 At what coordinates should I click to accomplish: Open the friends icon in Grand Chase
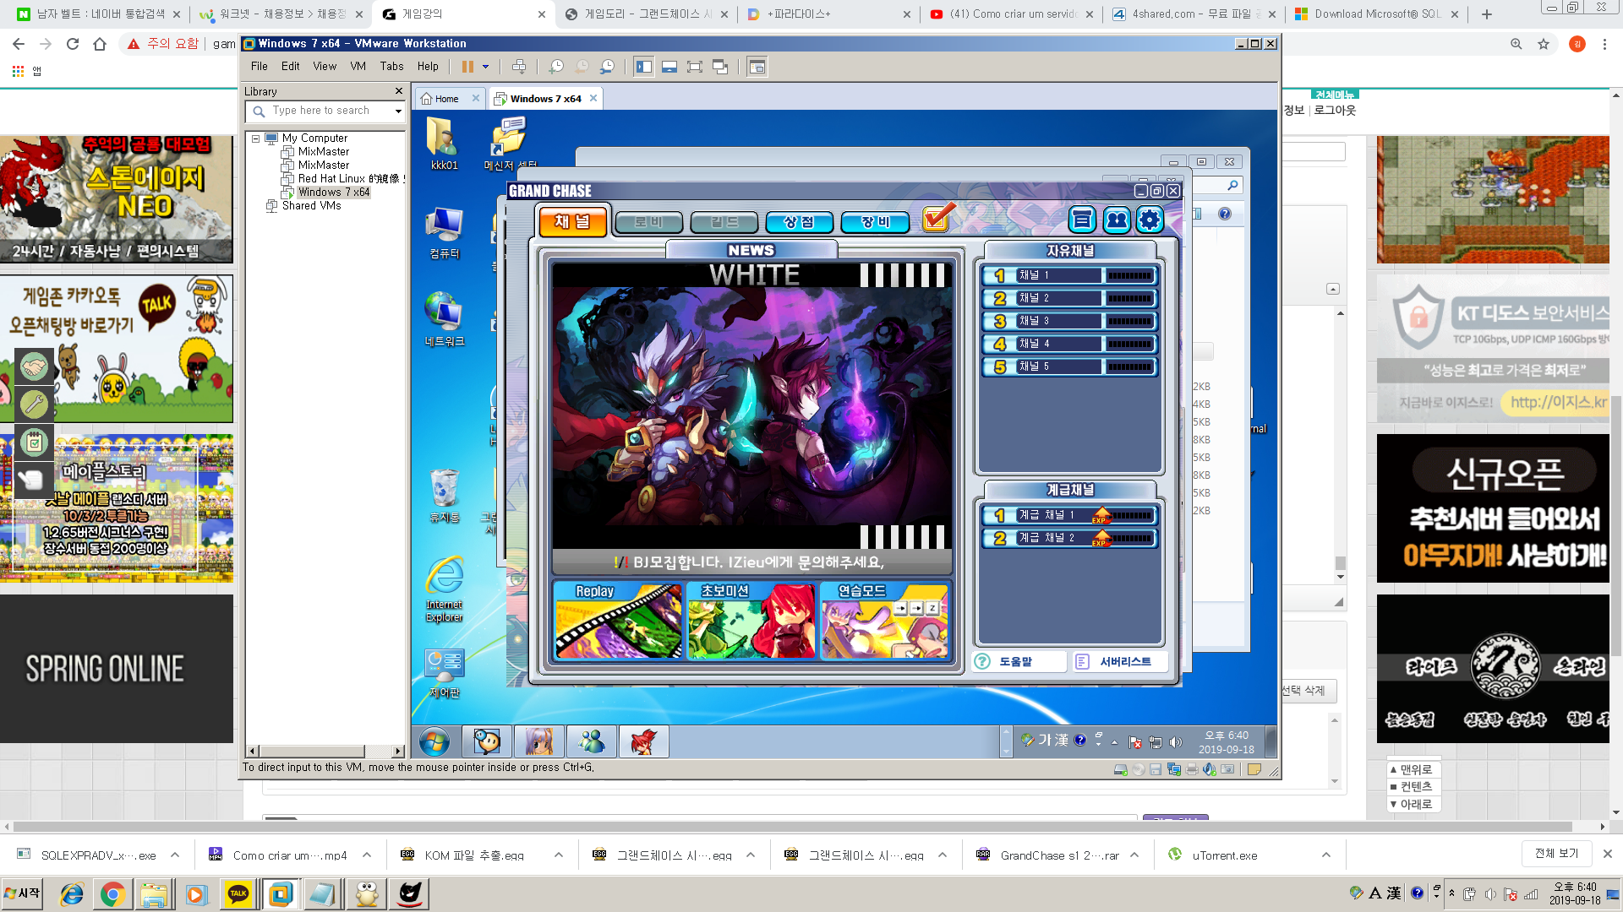(x=1116, y=220)
